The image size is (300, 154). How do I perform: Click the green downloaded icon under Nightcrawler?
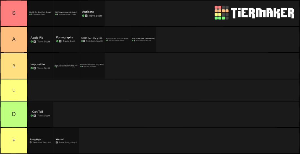[106, 40]
